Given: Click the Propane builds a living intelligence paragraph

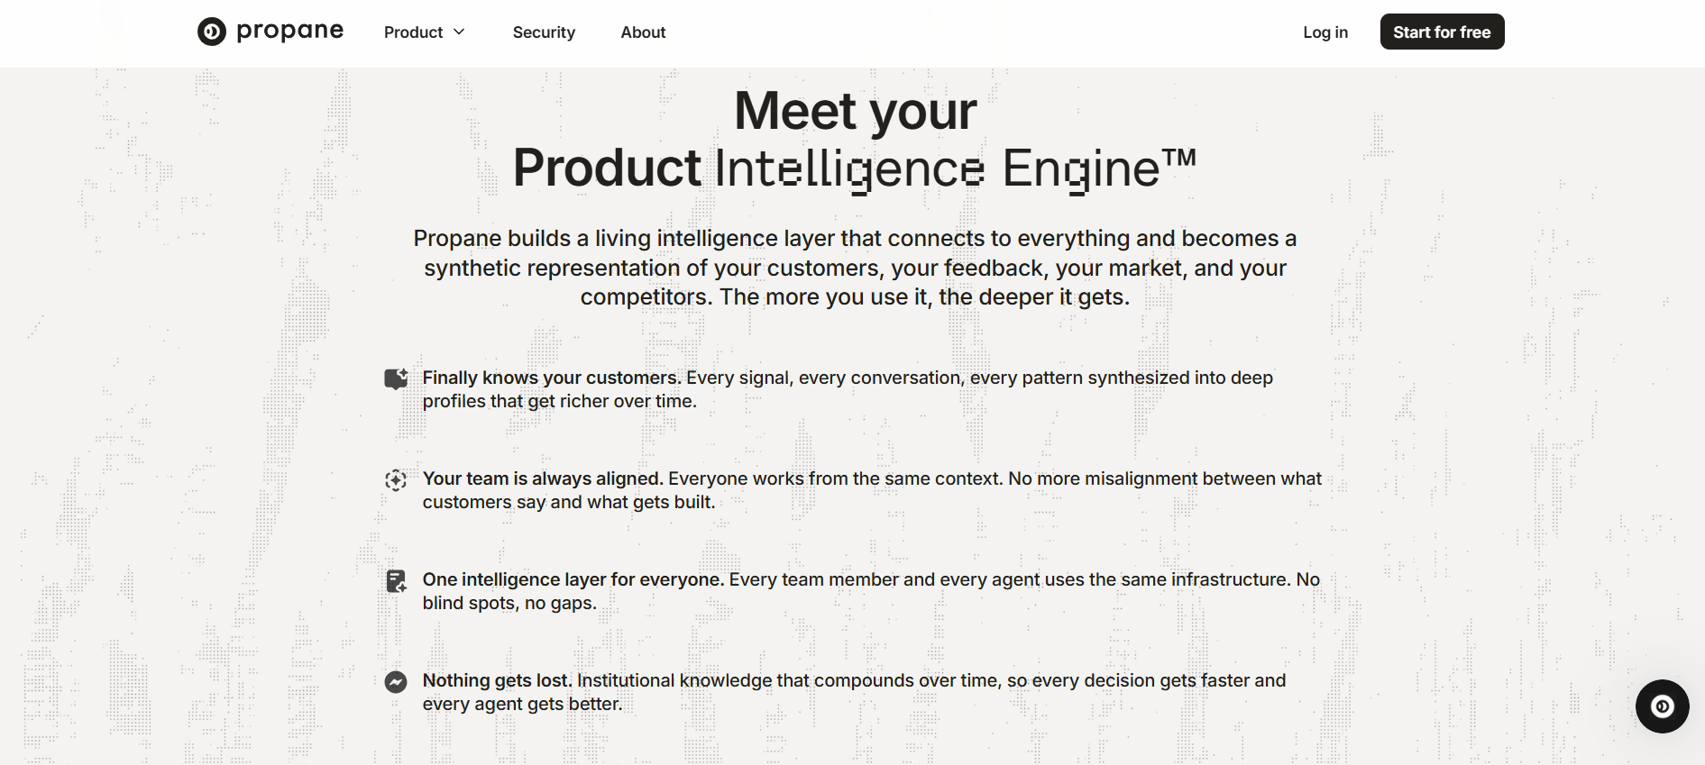Looking at the screenshot, I should pos(855,268).
